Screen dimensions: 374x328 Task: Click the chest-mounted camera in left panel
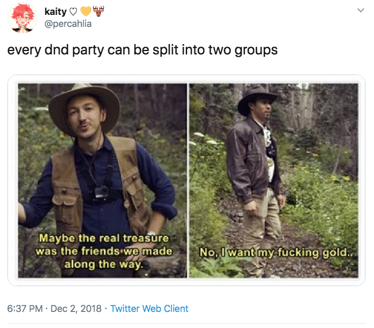(102, 193)
